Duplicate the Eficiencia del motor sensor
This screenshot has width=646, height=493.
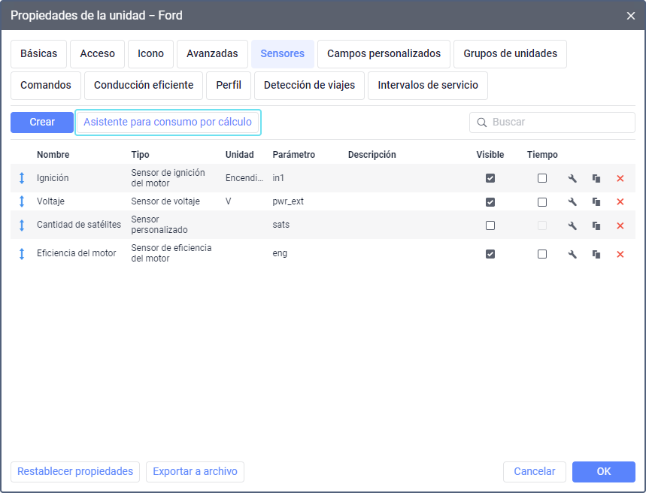[596, 254]
